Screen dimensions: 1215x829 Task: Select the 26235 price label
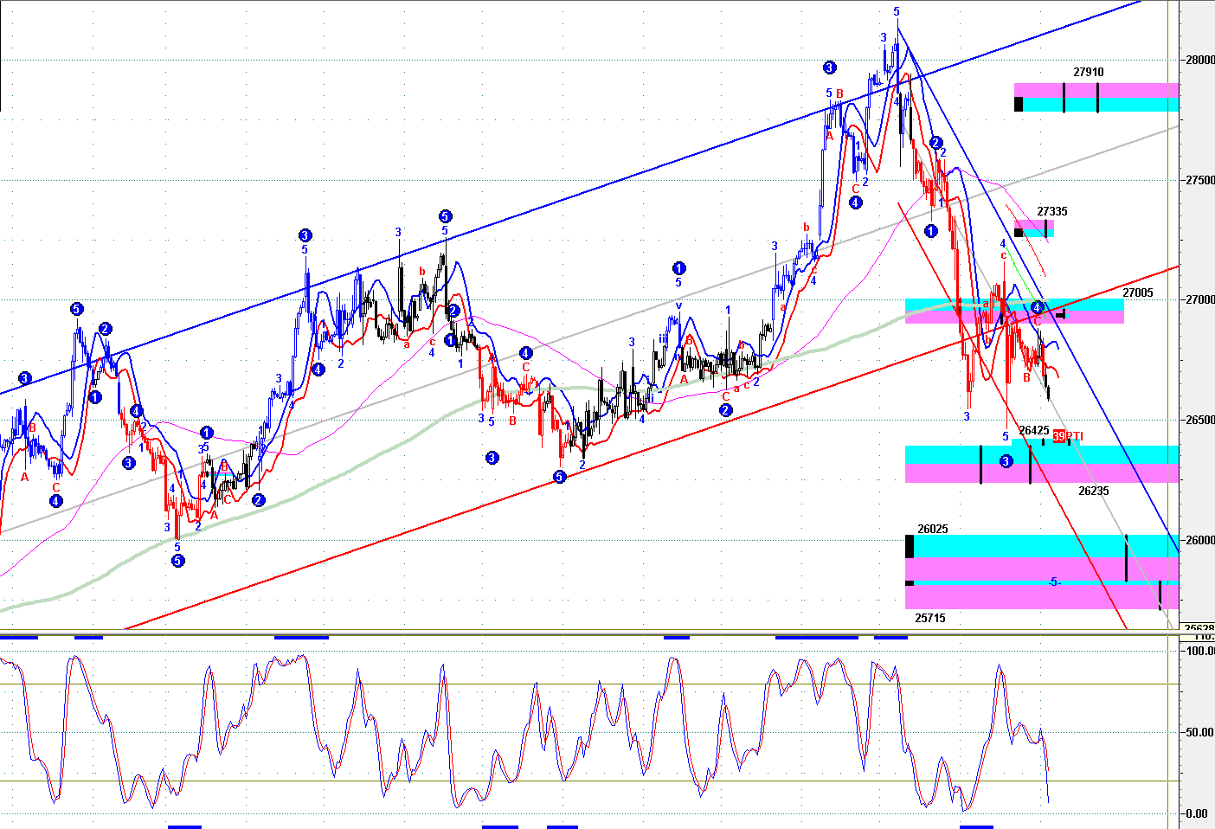coord(1093,492)
